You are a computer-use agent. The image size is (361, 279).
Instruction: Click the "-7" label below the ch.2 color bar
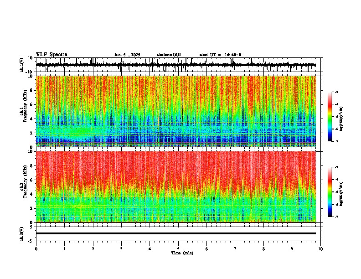336,217
